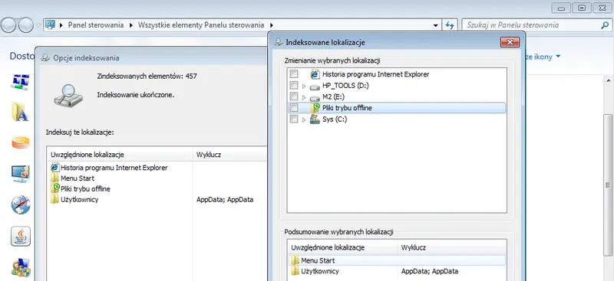Tick the Pliki trybu offline checkbox
This screenshot has height=281, width=614.
[x=294, y=108]
